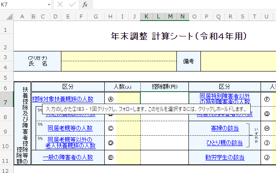Click the circled Ⓗ marker
The width and height of the screenshot is (276, 173).
coord(267,128)
